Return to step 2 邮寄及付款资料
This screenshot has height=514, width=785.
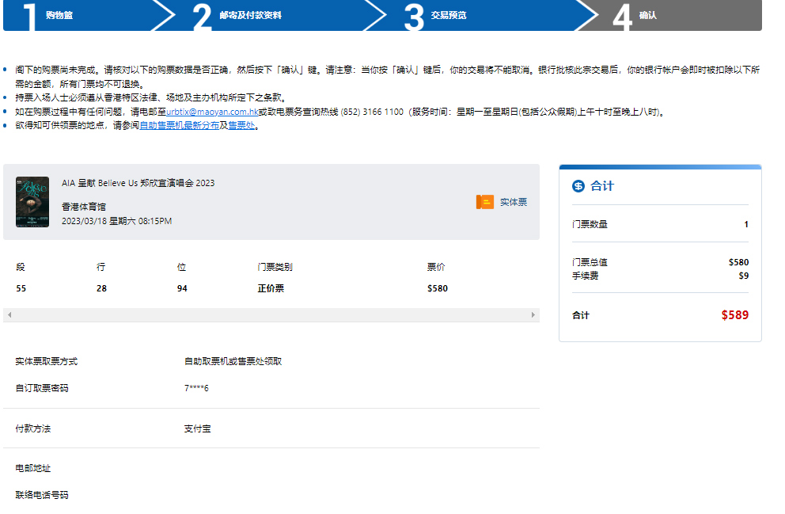pyautogui.click(x=250, y=15)
